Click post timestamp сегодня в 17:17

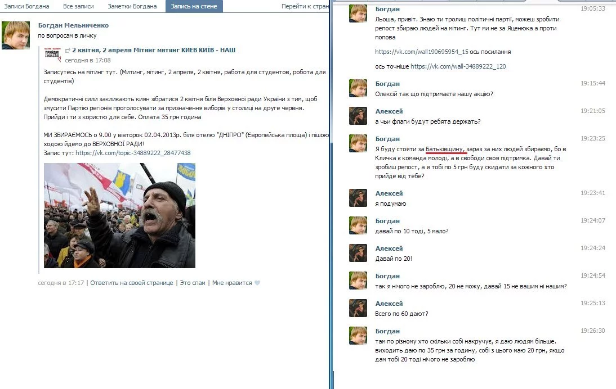[x=61, y=283]
